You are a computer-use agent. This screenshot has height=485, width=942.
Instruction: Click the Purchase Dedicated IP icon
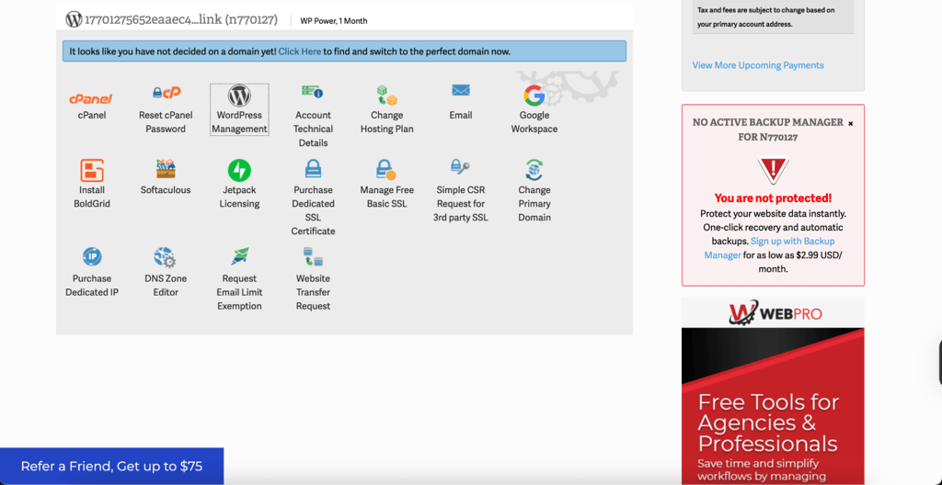tap(92, 257)
